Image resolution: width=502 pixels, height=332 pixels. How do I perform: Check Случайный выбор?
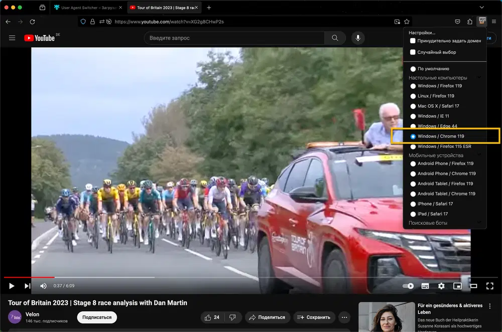413,52
